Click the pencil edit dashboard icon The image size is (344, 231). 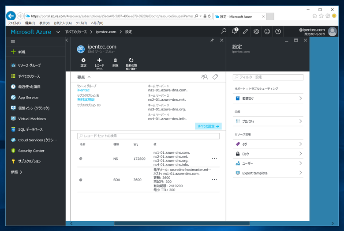(x=245, y=32)
